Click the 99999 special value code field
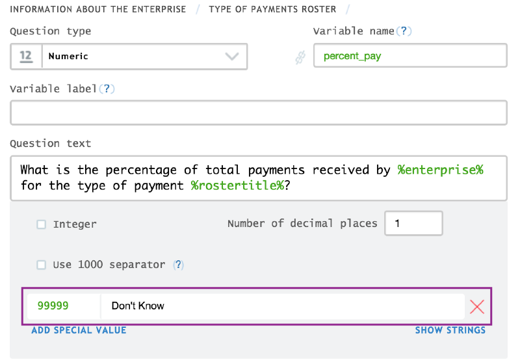This screenshot has width=520, height=363. 63,306
